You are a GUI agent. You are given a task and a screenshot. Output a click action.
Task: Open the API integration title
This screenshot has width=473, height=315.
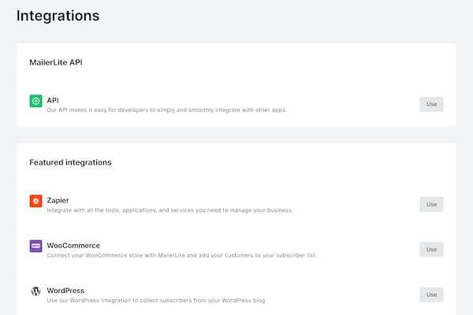pyautogui.click(x=53, y=100)
